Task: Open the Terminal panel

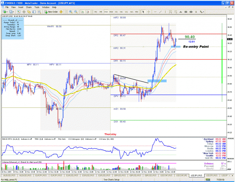Action: pos(34,12)
